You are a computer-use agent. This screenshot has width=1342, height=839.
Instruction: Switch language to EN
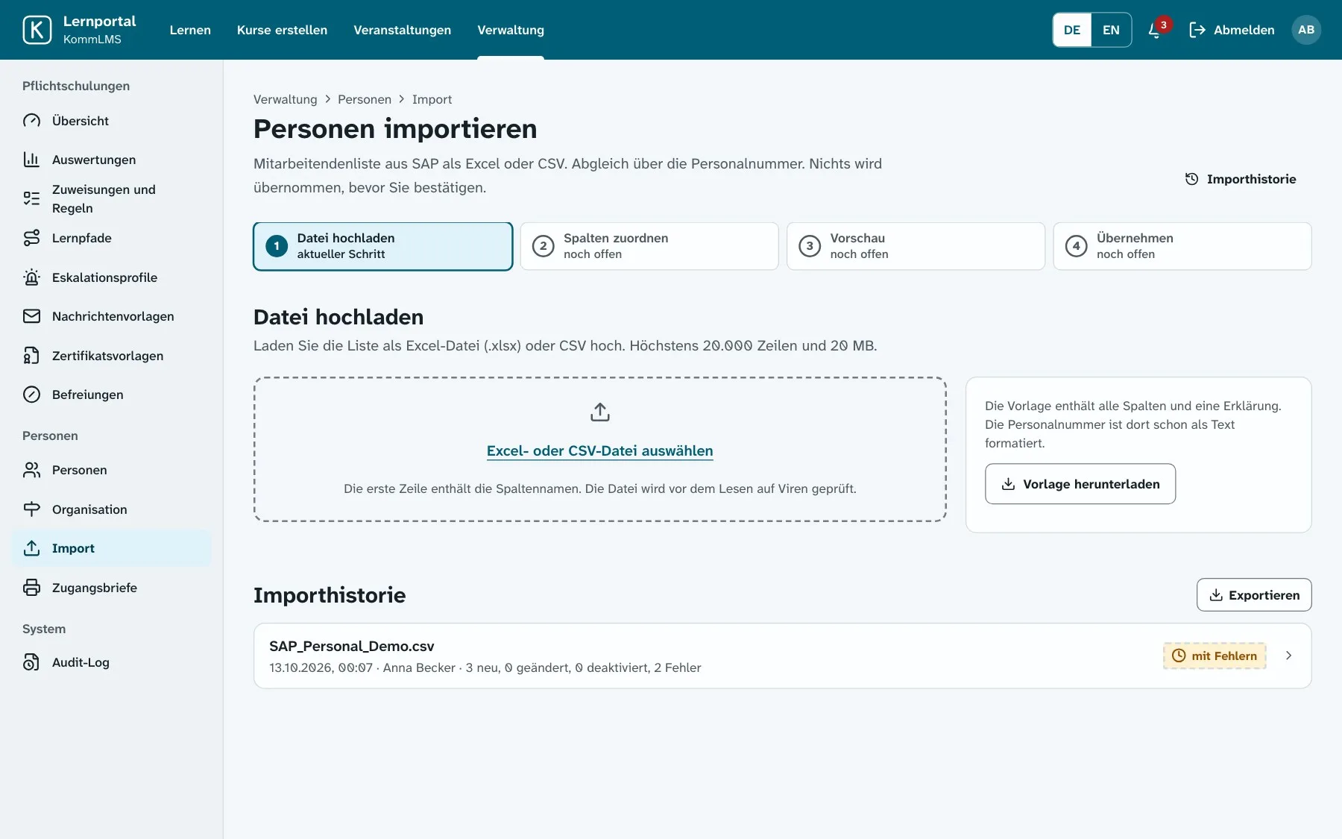click(1111, 30)
